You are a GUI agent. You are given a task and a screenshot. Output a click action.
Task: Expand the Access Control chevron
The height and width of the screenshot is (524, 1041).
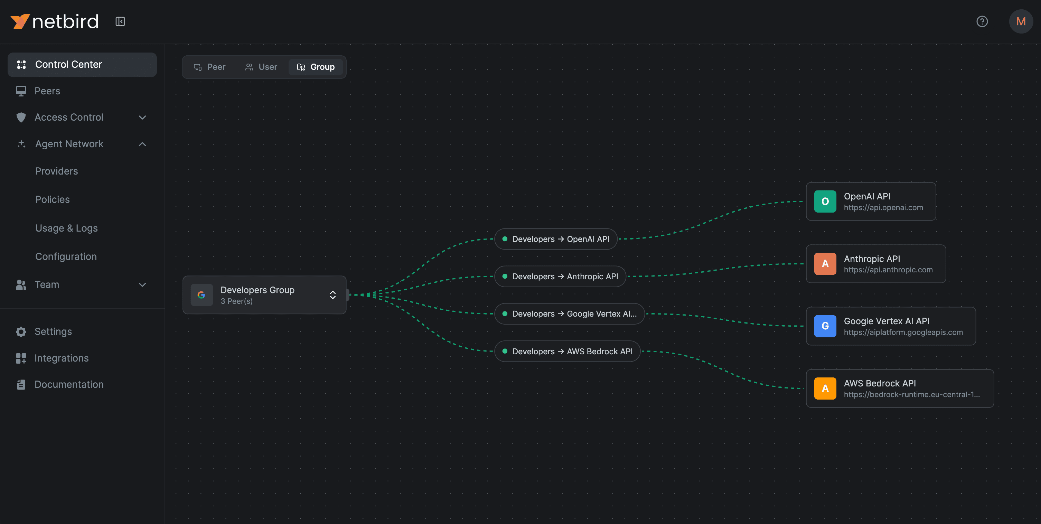point(142,118)
